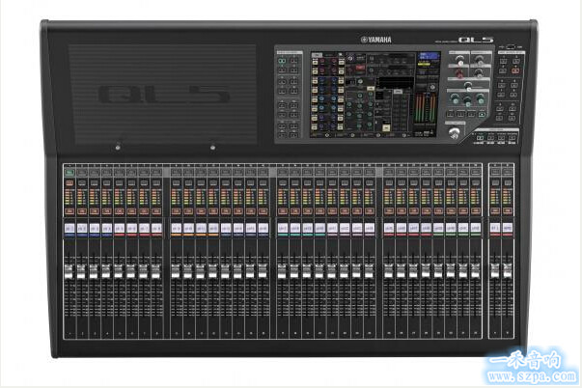Grab the channel 1 fader cap
582x388 pixels.
[x=69, y=271]
